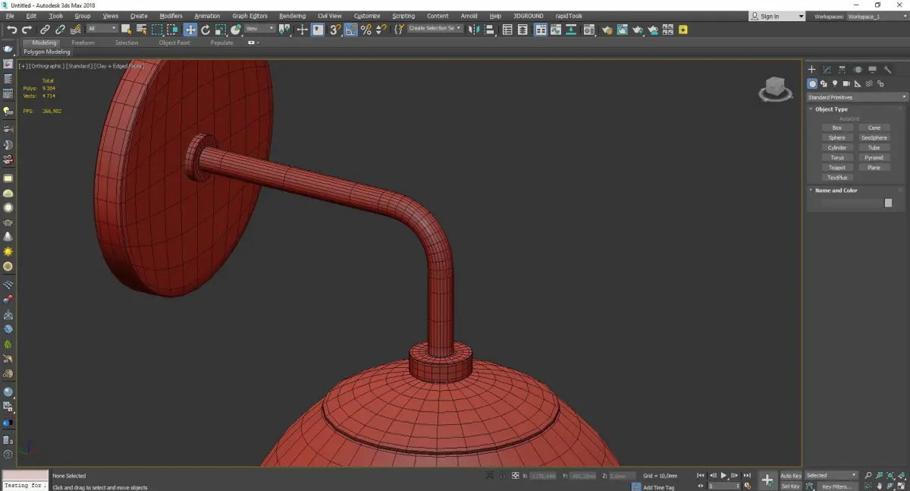Open the Mirror tool

click(x=474, y=30)
